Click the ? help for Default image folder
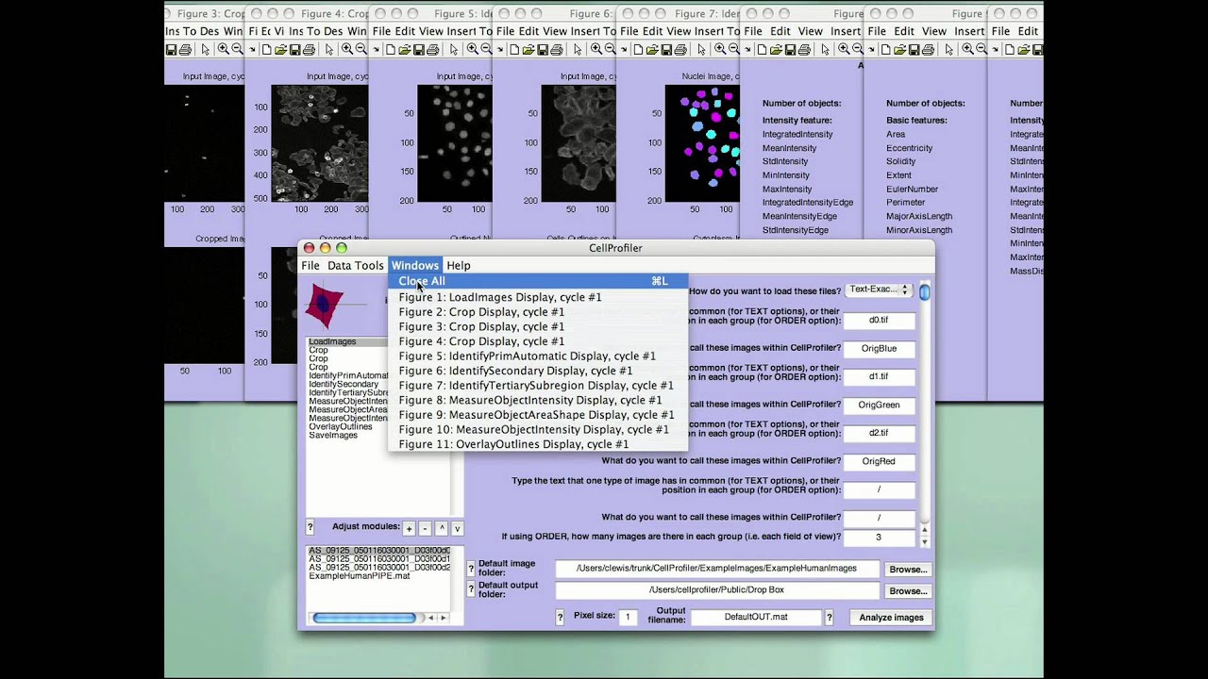 (x=472, y=568)
